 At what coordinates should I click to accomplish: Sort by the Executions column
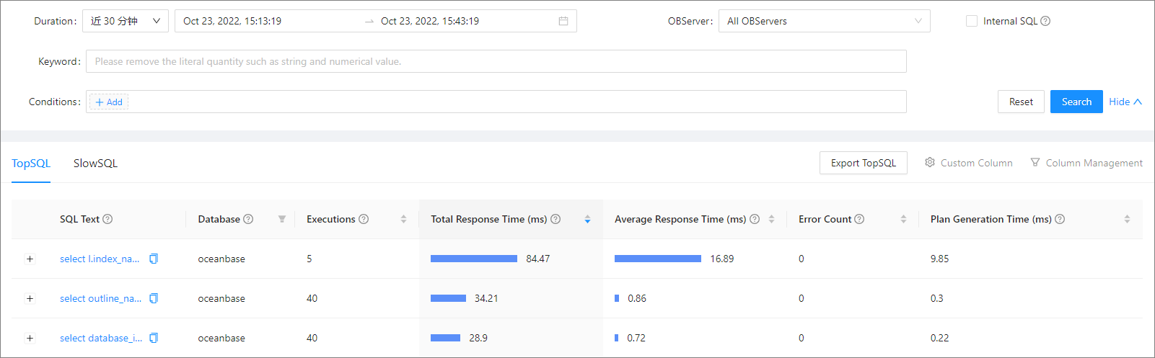tap(403, 219)
